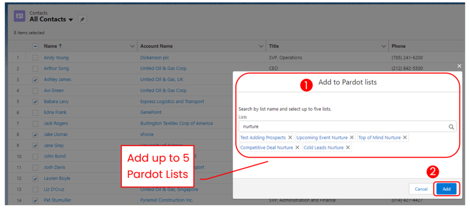Check the box for Andy Young

click(35, 57)
